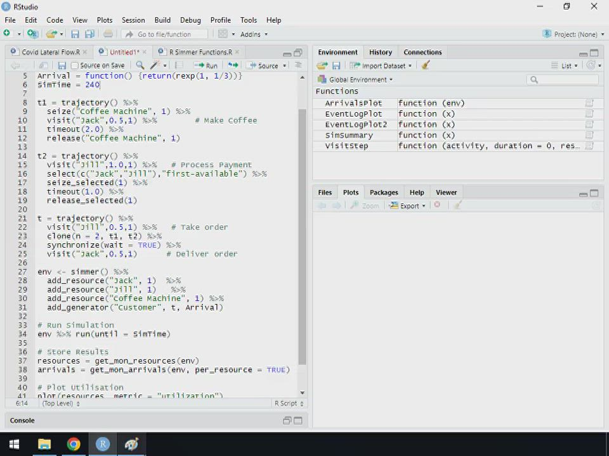Switch to the Packages tab
Screen dimensions: 609x456
(x=384, y=193)
